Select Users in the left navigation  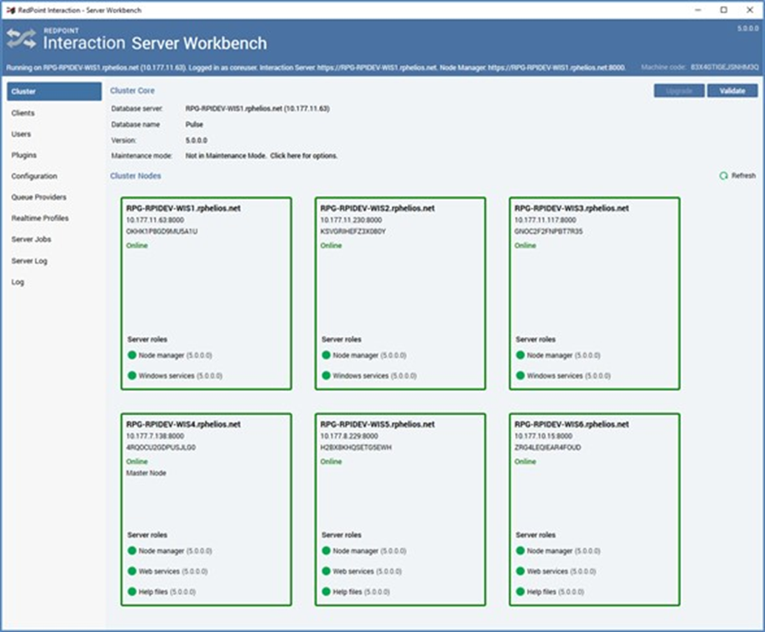coord(22,134)
